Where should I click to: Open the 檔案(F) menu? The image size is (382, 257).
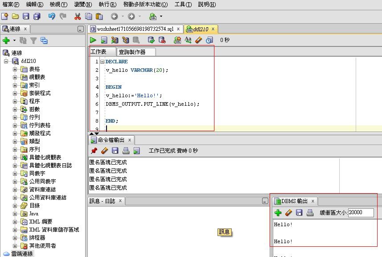point(11,4)
